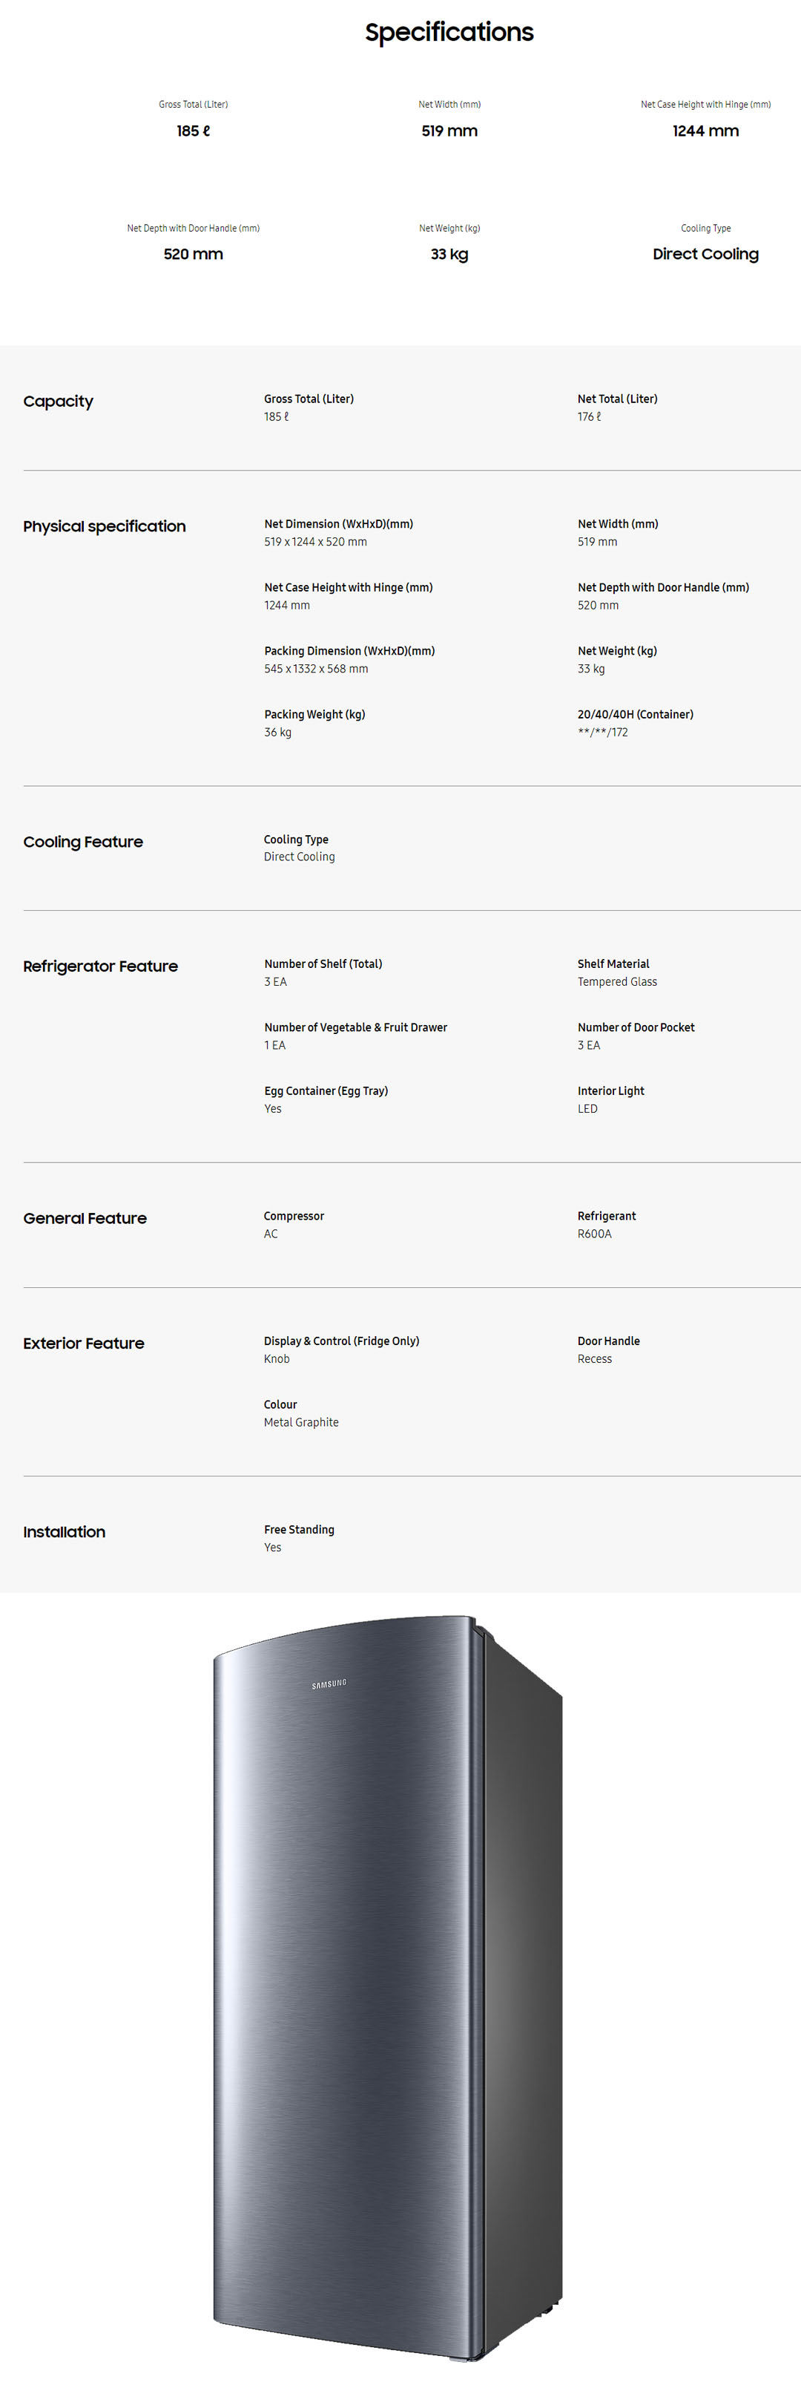
Task: Click the Packing Dimension (WxHxD)(mm) label
Action: coord(349,651)
